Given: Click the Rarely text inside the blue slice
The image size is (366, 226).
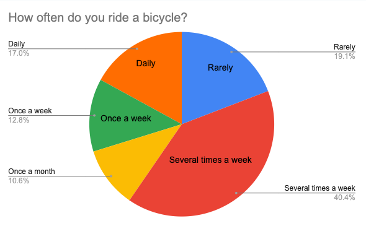Looking at the screenshot, I should click(220, 68).
